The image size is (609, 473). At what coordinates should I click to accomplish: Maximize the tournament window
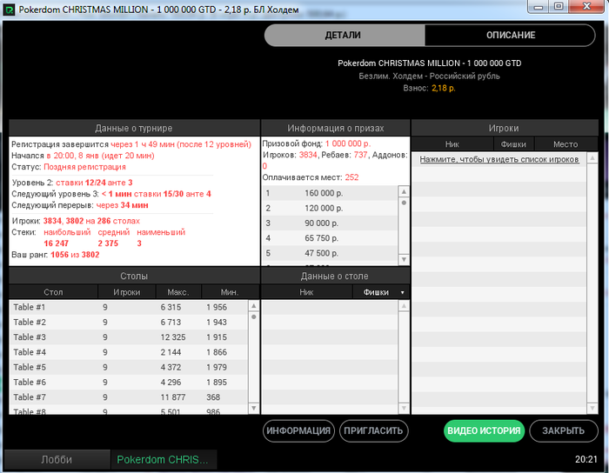click(x=559, y=7)
